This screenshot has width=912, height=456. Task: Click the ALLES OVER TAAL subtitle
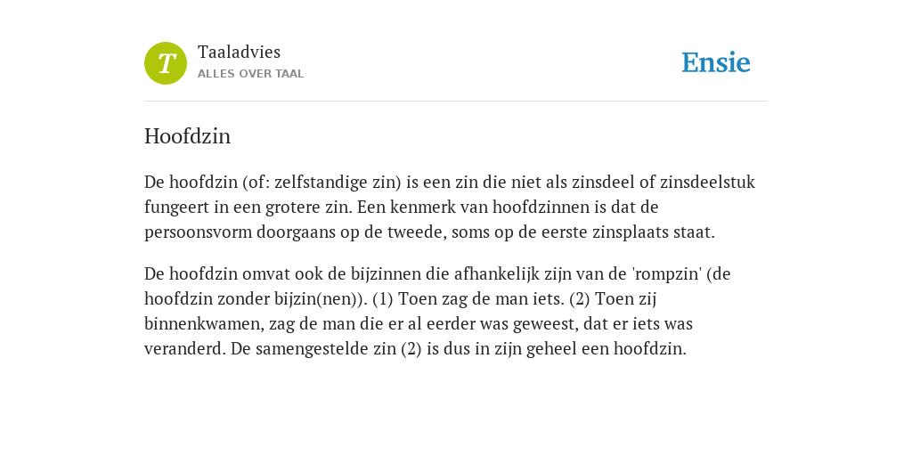(250, 74)
